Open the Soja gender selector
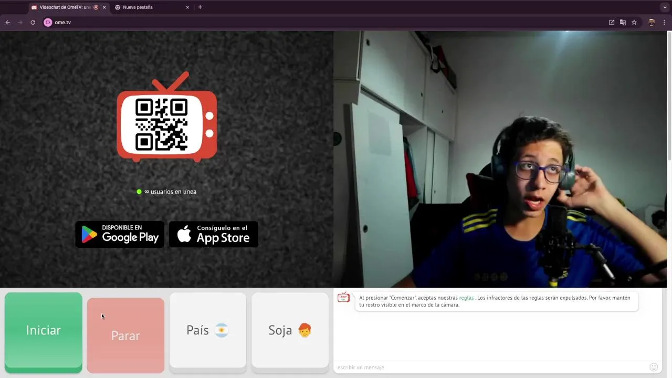This screenshot has height=378, width=672. click(290, 330)
